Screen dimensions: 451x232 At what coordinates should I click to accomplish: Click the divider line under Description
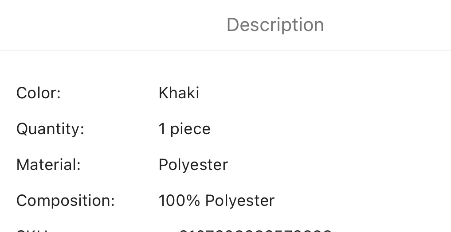[x=225, y=51]
